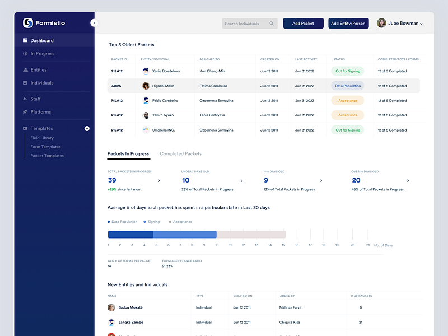448x336 pixels.
Task: Toggle the Acceptance legend item
Action: coord(180,221)
